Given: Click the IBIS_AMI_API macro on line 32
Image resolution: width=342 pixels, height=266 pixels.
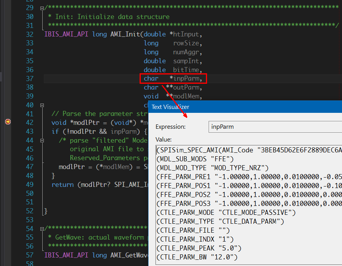Looking at the screenshot, I should [66, 34].
